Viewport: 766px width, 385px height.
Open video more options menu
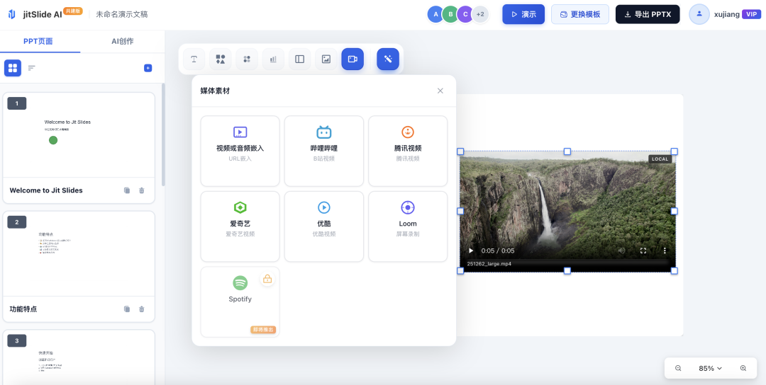coord(665,251)
